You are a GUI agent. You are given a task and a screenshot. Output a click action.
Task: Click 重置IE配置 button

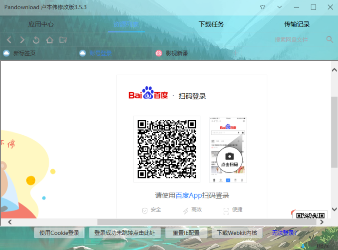point(186,233)
